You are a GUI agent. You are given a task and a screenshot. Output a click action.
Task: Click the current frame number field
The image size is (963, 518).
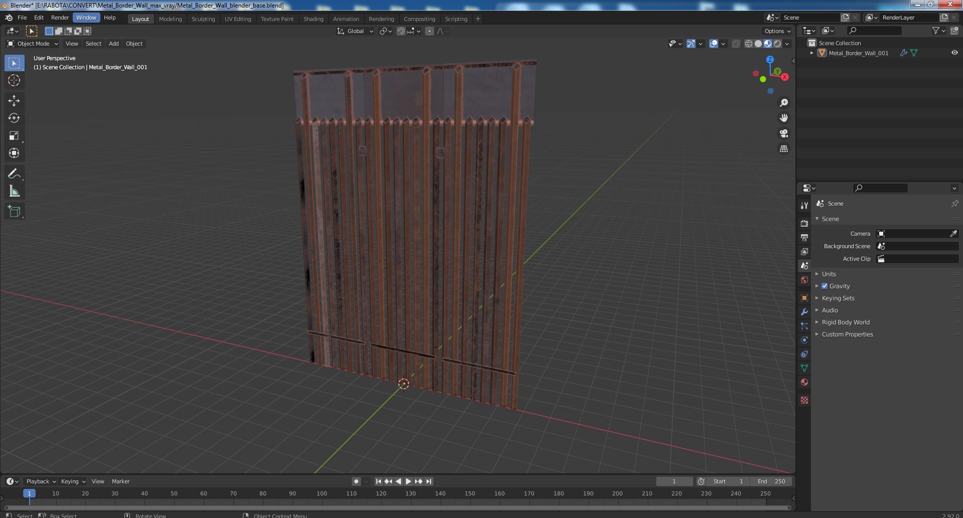(x=674, y=481)
